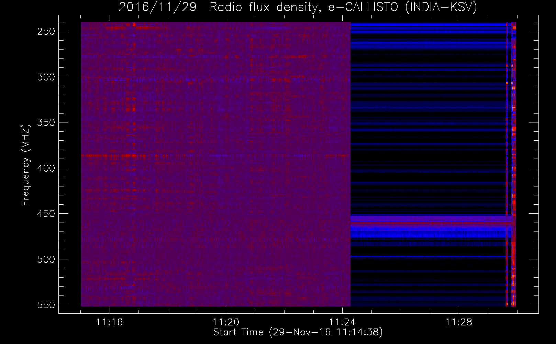Click the 'Start Time (29-Nov-16 11:14:38)' label
Viewport: 556px width, 344px height.
click(x=298, y=332)
